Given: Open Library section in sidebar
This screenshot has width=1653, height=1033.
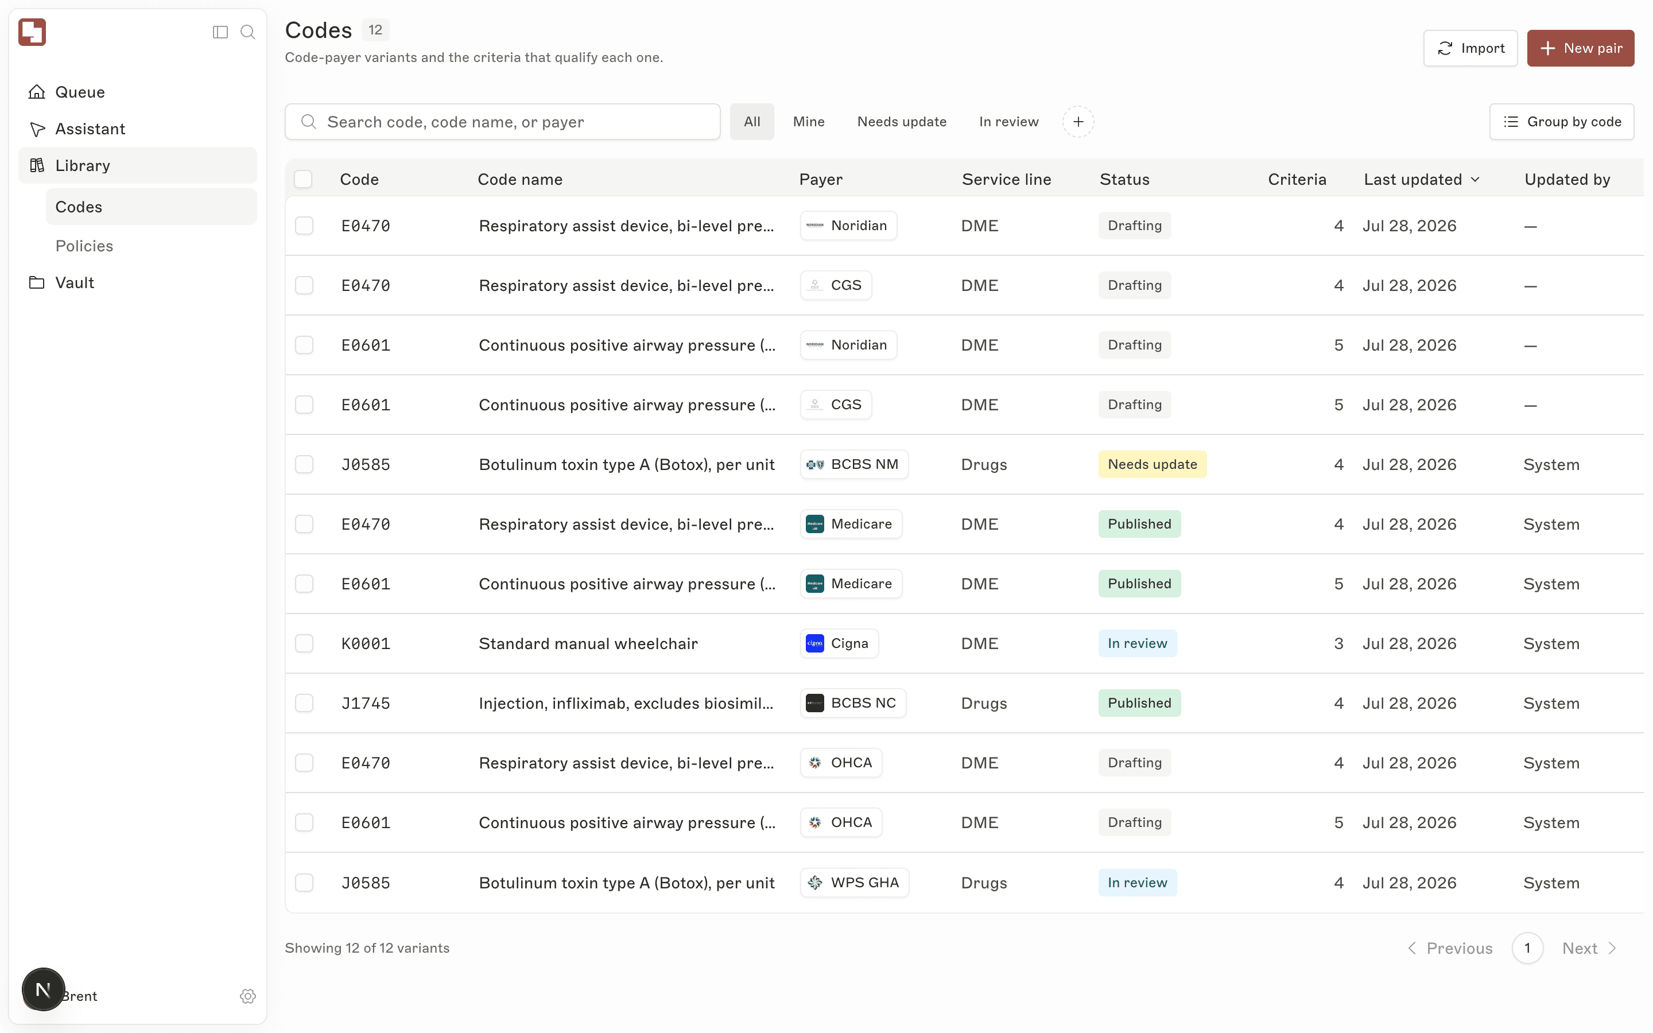Looking at the screenshot, I should (x=137, y=165).
